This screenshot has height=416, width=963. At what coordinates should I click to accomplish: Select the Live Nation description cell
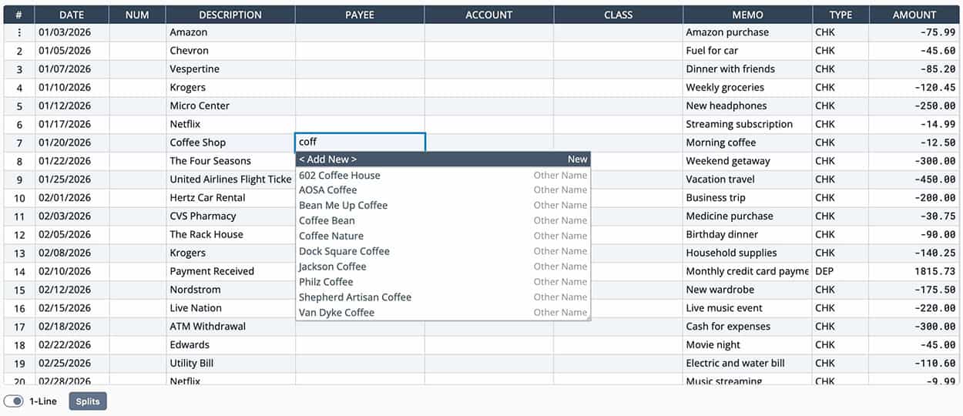(x=230, y=308)
